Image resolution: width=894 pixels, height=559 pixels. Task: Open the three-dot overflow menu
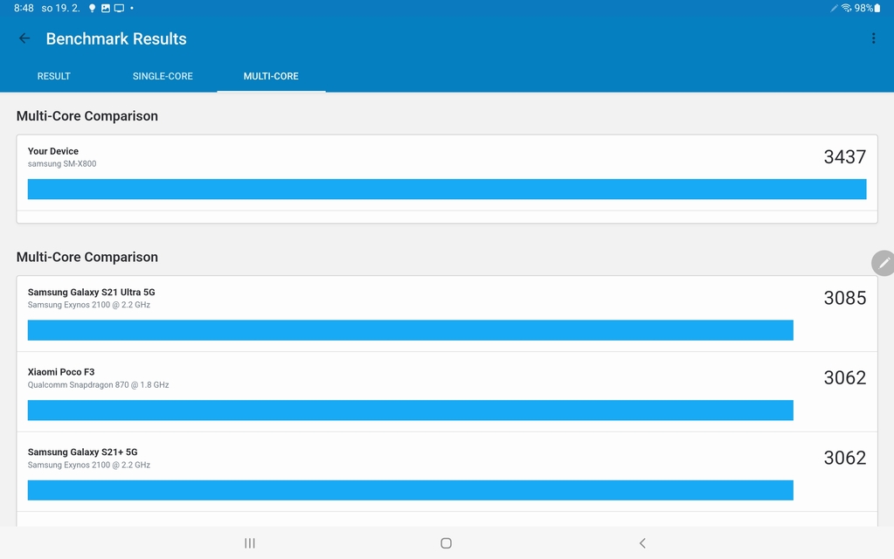point(873,38)
